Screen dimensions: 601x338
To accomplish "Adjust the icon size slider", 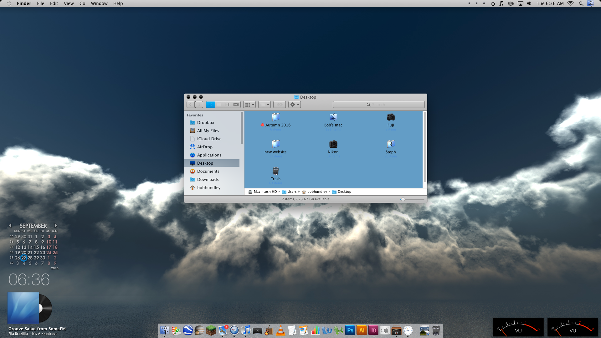I will pos(403,199).
